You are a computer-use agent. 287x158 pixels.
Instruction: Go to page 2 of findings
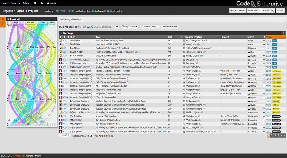pos(271,136)
